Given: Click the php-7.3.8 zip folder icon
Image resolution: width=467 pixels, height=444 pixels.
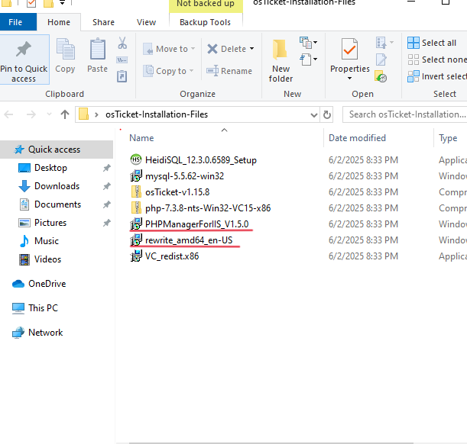Looking at the screenshot, I should (x=136, y=208).
